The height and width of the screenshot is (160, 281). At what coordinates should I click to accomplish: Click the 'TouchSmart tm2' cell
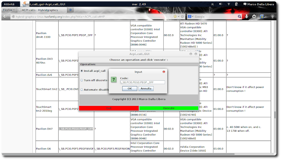(x=47, y=89)
